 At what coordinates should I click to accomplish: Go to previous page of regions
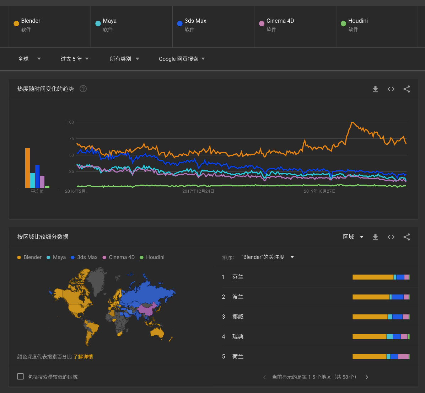264,377
